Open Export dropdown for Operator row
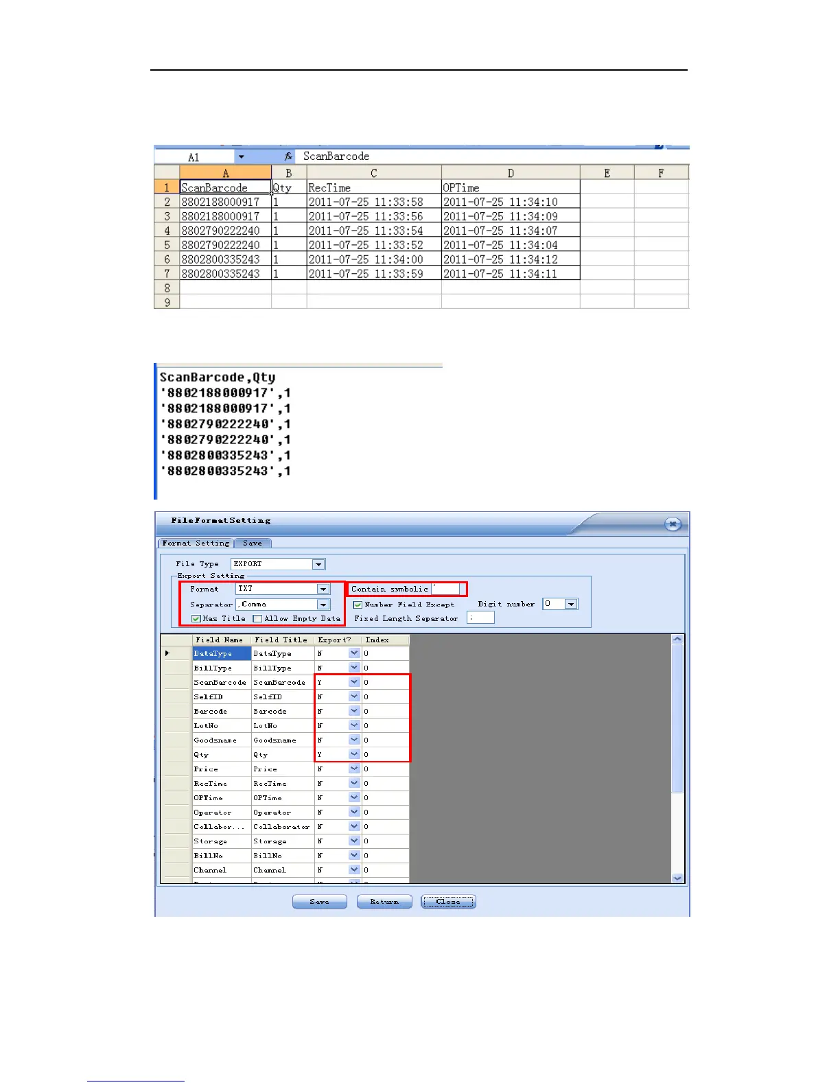The height and width of the screenshot is (1087, 840). [x=354, y=812]
